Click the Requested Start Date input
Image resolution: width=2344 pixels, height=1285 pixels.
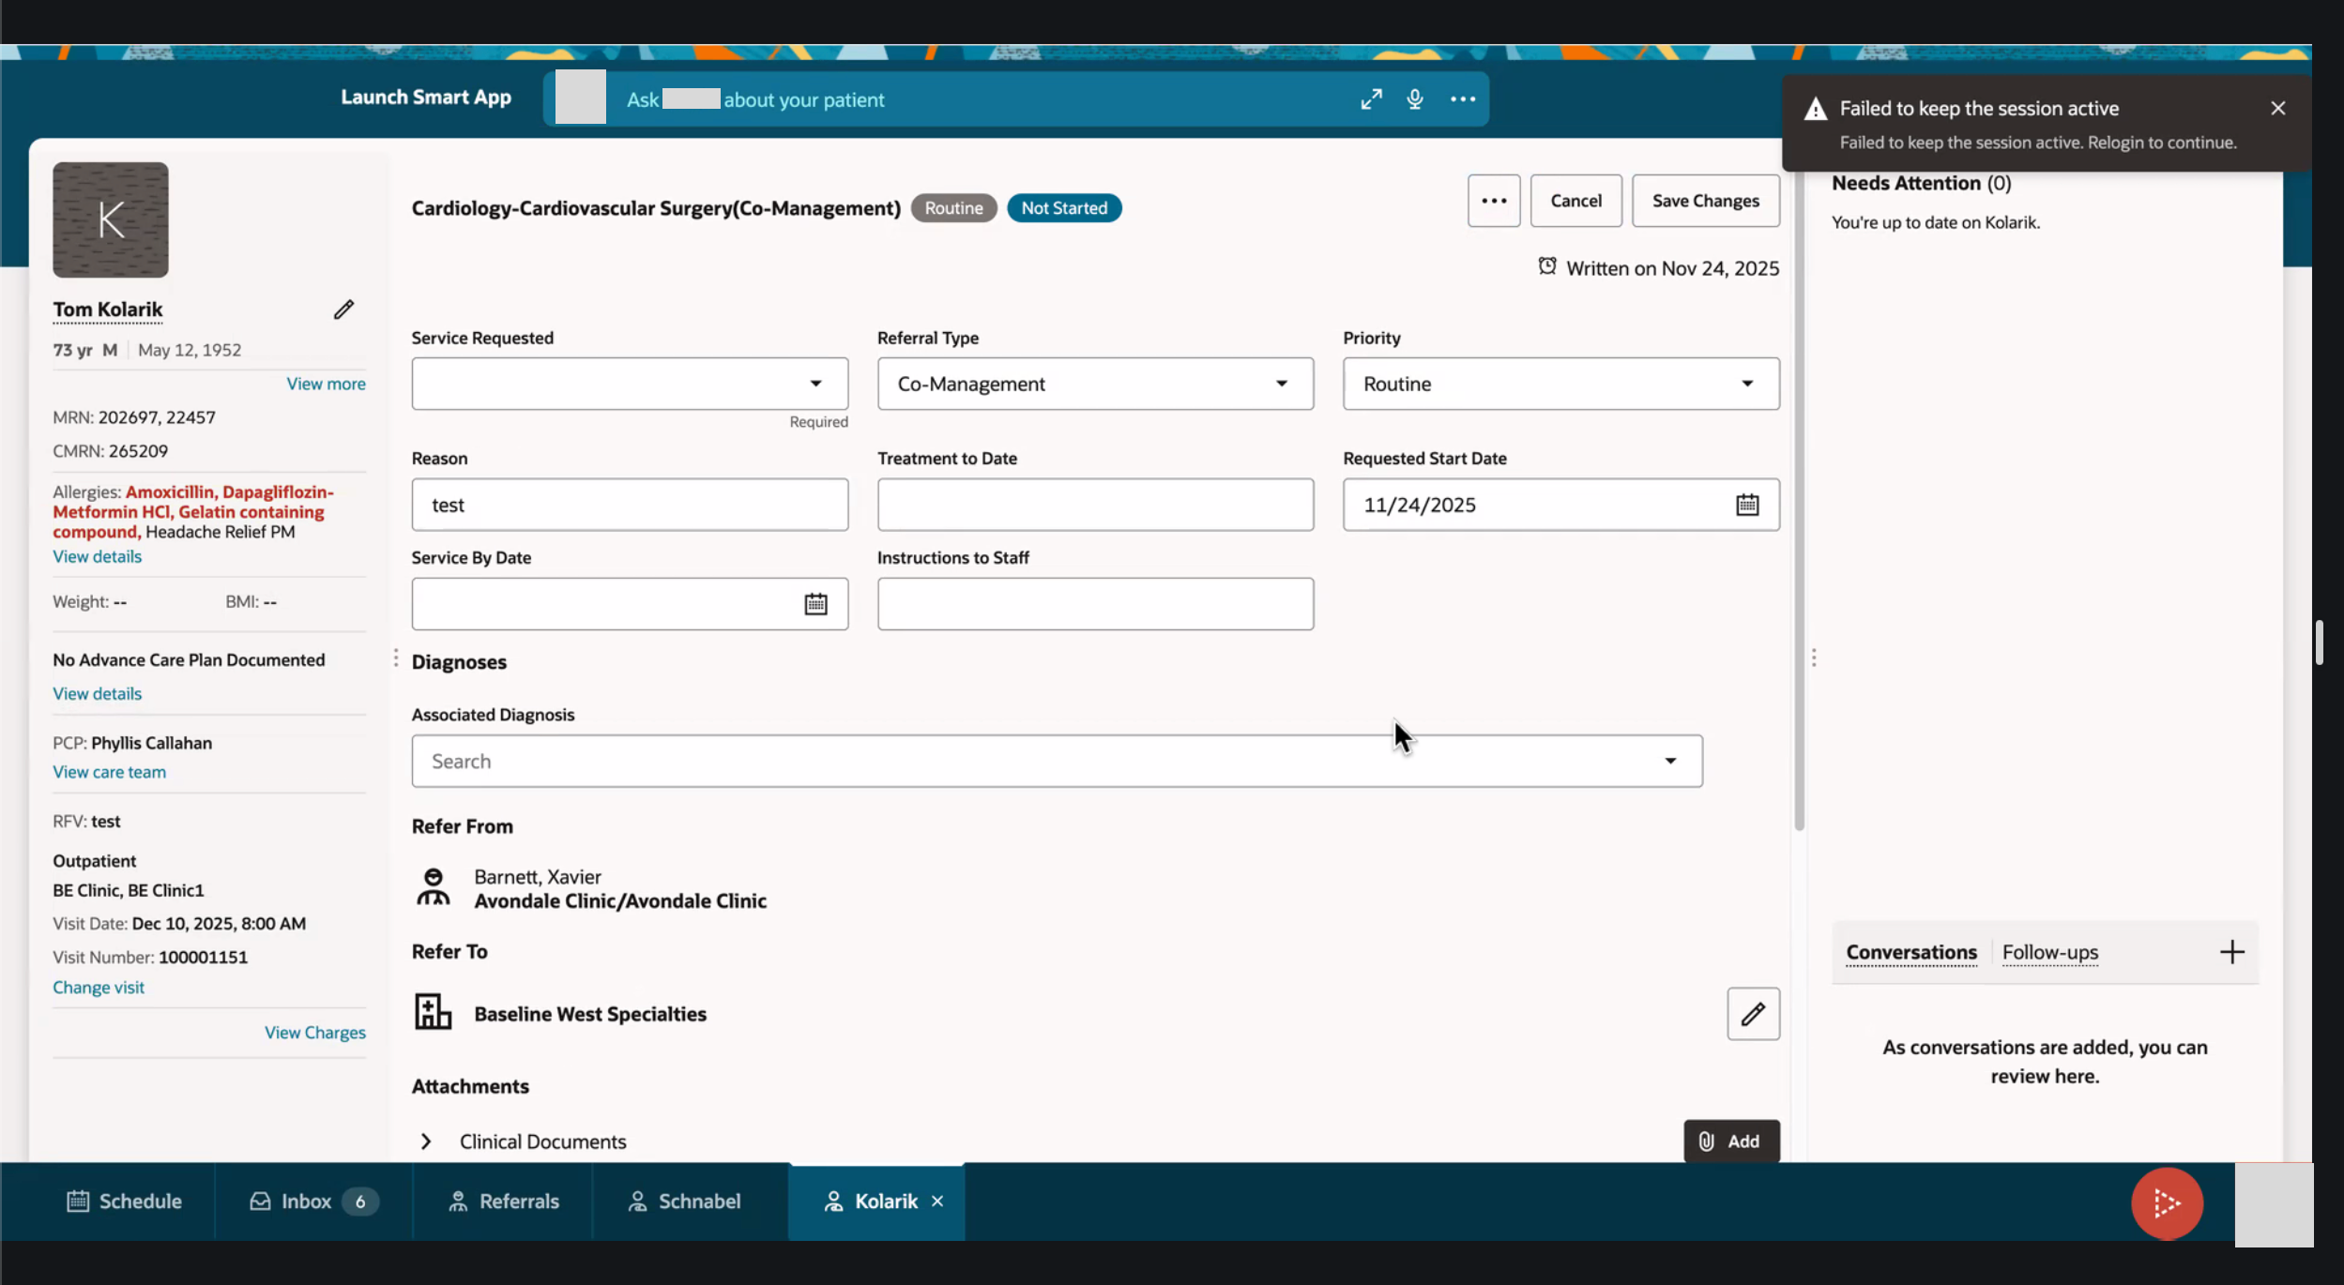click(x=1560, y=505)
